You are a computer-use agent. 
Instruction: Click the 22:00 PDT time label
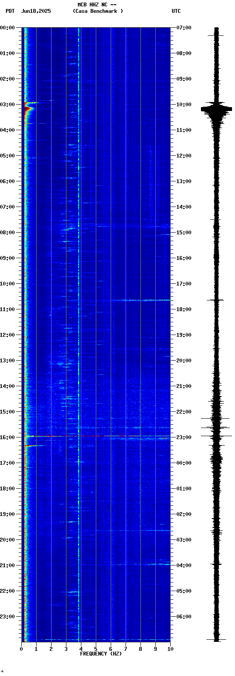point(7,591)
